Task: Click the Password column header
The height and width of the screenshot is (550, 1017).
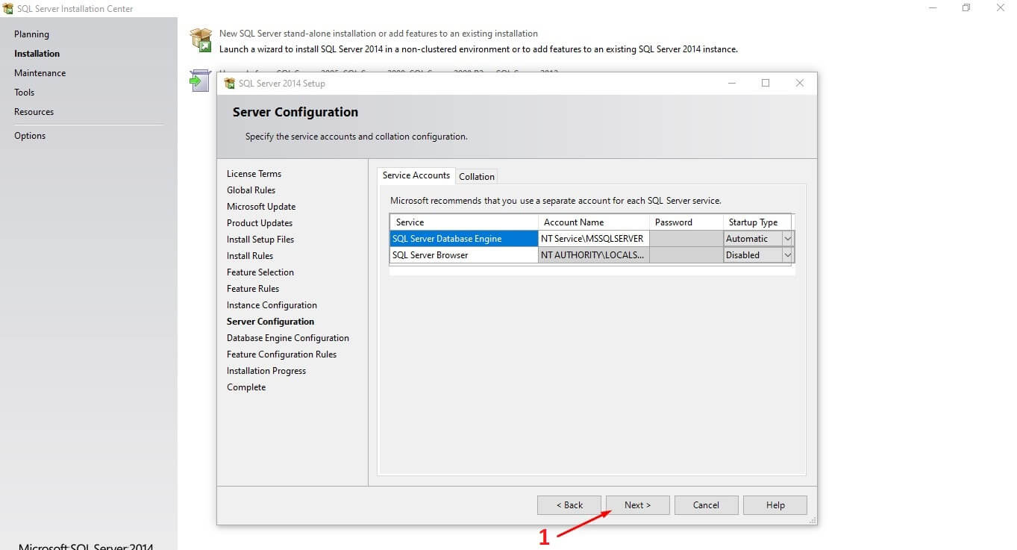Action: click(x=686, y=222)
